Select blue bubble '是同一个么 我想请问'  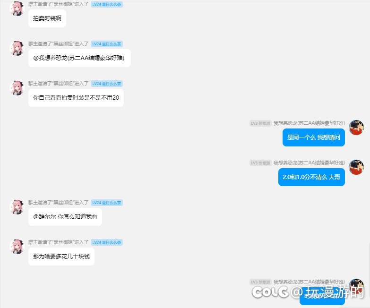pyautogui.click(x=314, y=137)
